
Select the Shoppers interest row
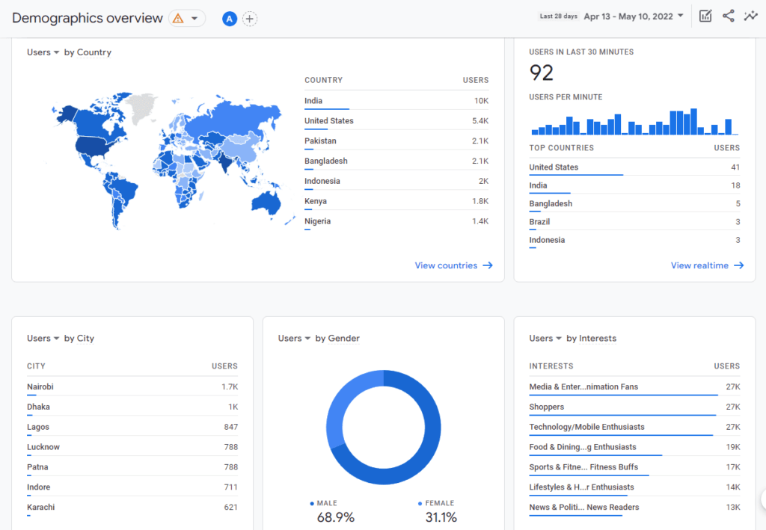point(634,407)
